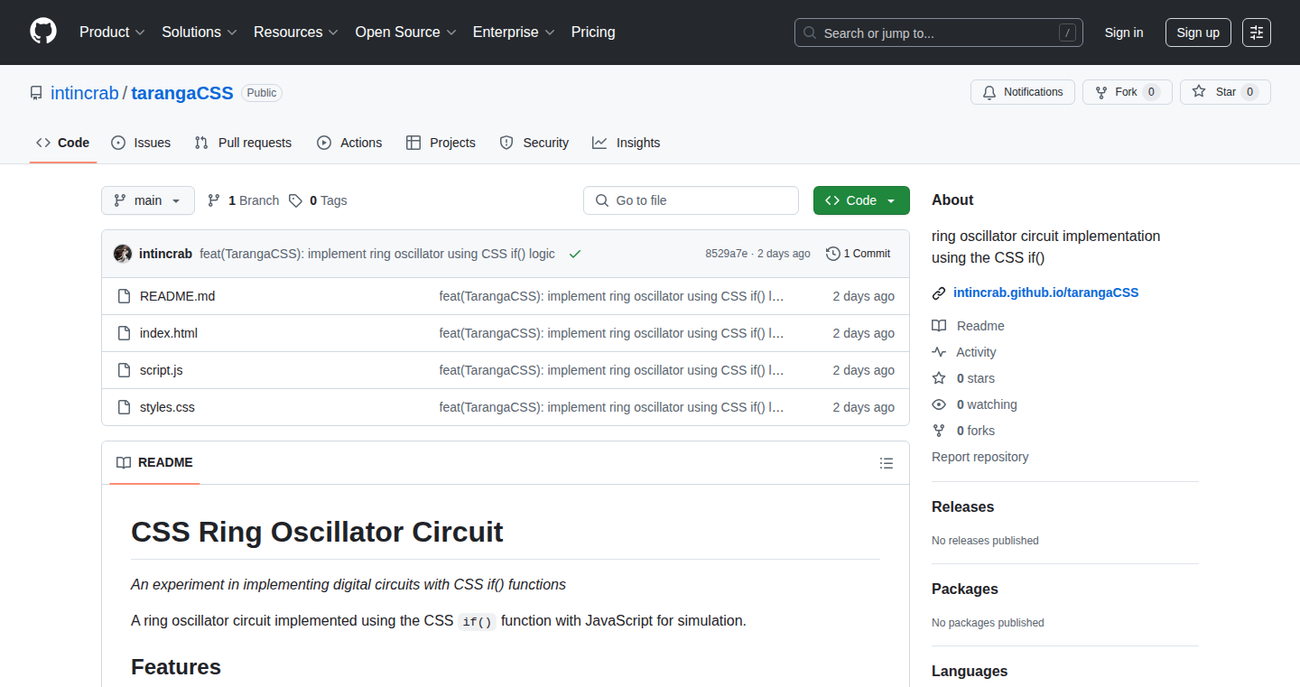This screenshot has height=687, width=1300.
Task: Click the file icon for script.js
Action: pos(125,370)
